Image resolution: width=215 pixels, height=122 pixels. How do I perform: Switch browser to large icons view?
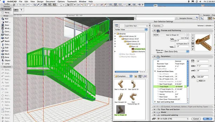point(140,76)
